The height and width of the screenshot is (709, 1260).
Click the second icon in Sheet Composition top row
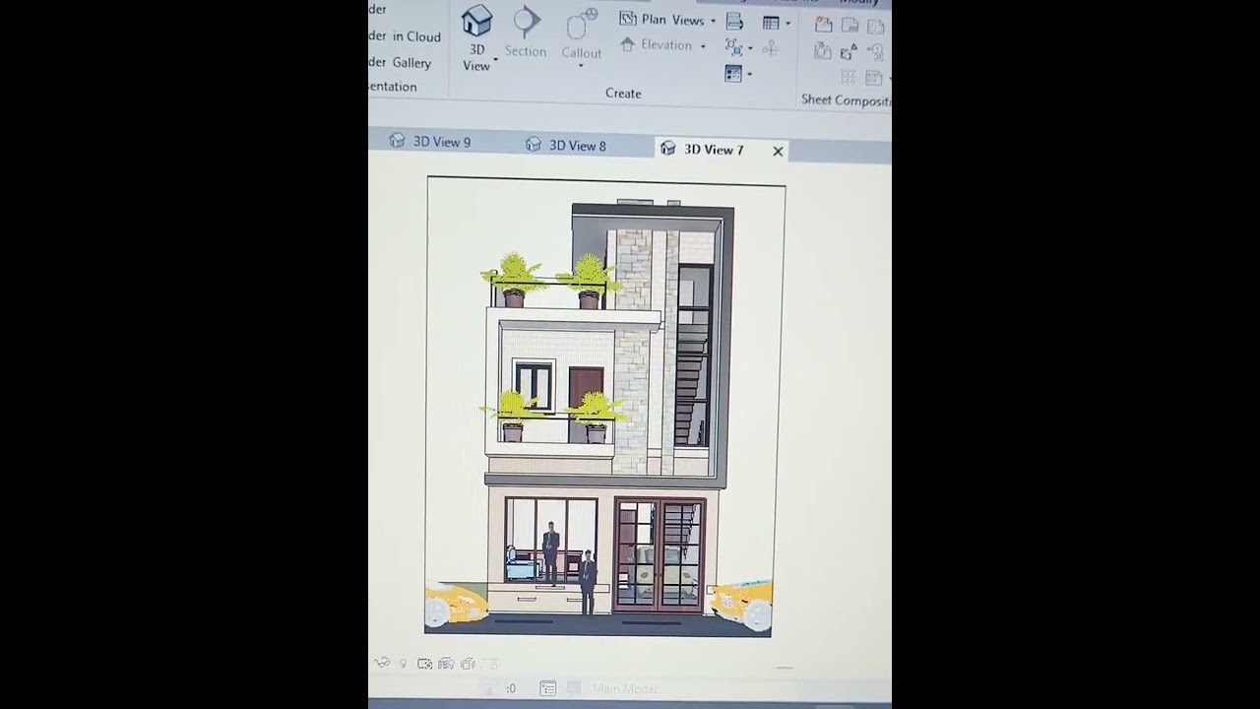tap(850, 25)
